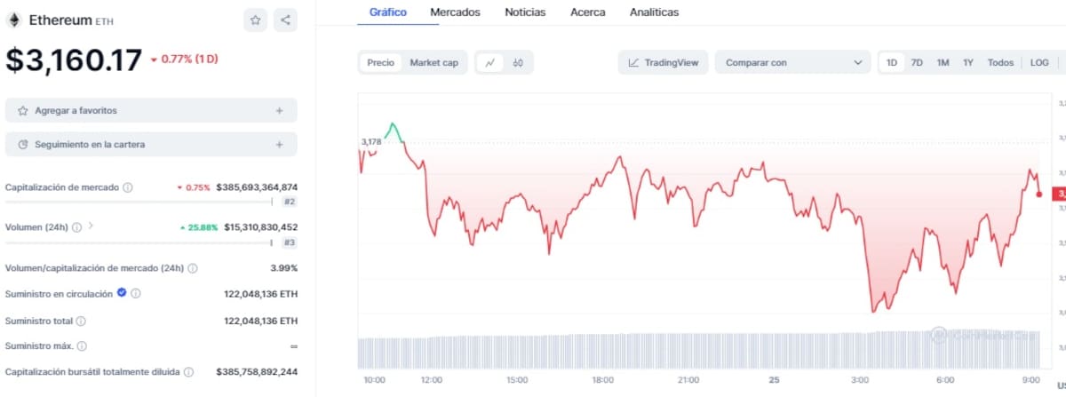Enable LOG scale on the chart
This screenshot has width=1066, height=397.
pos(1039,63)
